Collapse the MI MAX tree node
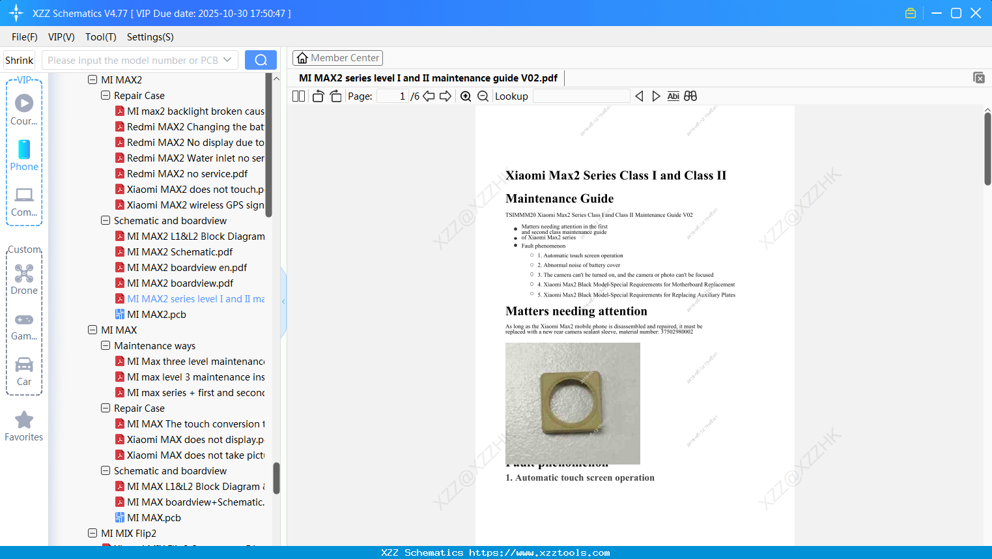This screenshot has width=992, height=559. pos(92,330)
